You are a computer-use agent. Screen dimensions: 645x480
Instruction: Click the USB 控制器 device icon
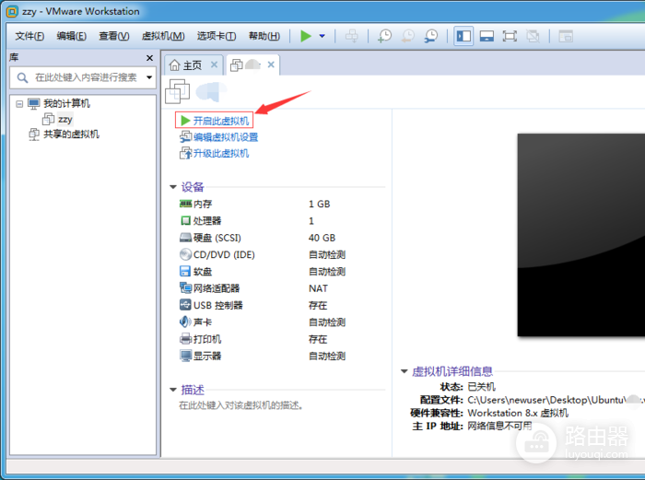click(185, 305)
